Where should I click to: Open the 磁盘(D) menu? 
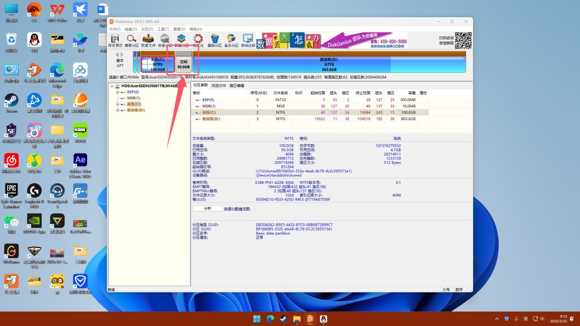131,29
